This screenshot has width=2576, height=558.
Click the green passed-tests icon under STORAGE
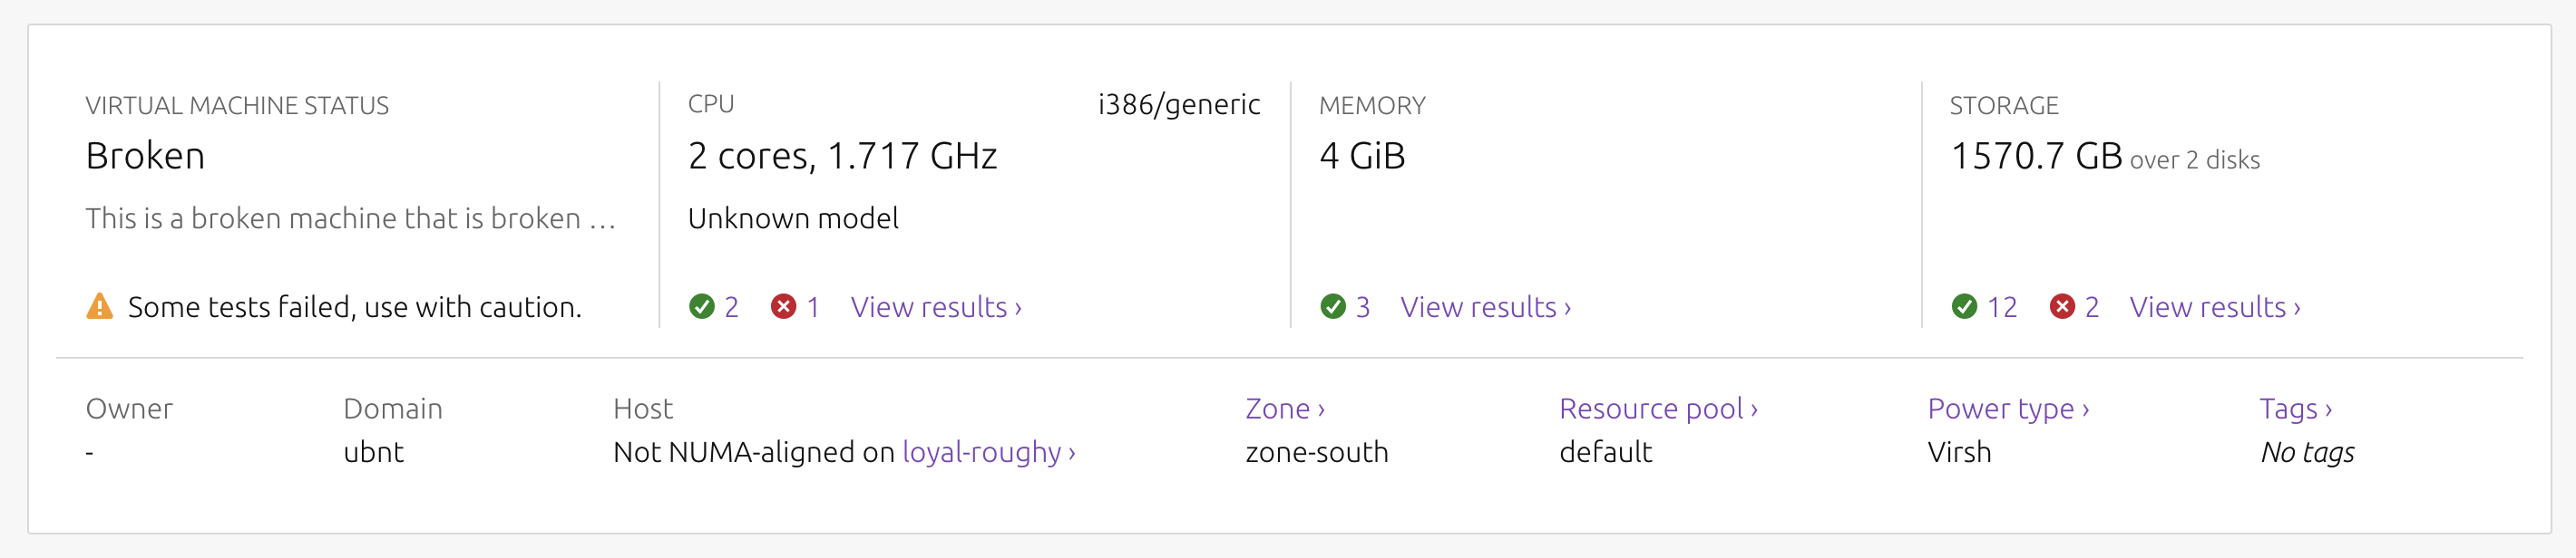pos(1966,306)
